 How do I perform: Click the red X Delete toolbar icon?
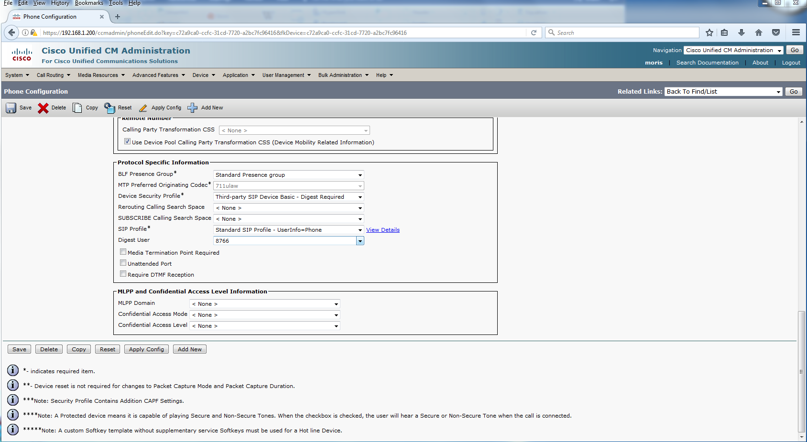pos(43,108)
